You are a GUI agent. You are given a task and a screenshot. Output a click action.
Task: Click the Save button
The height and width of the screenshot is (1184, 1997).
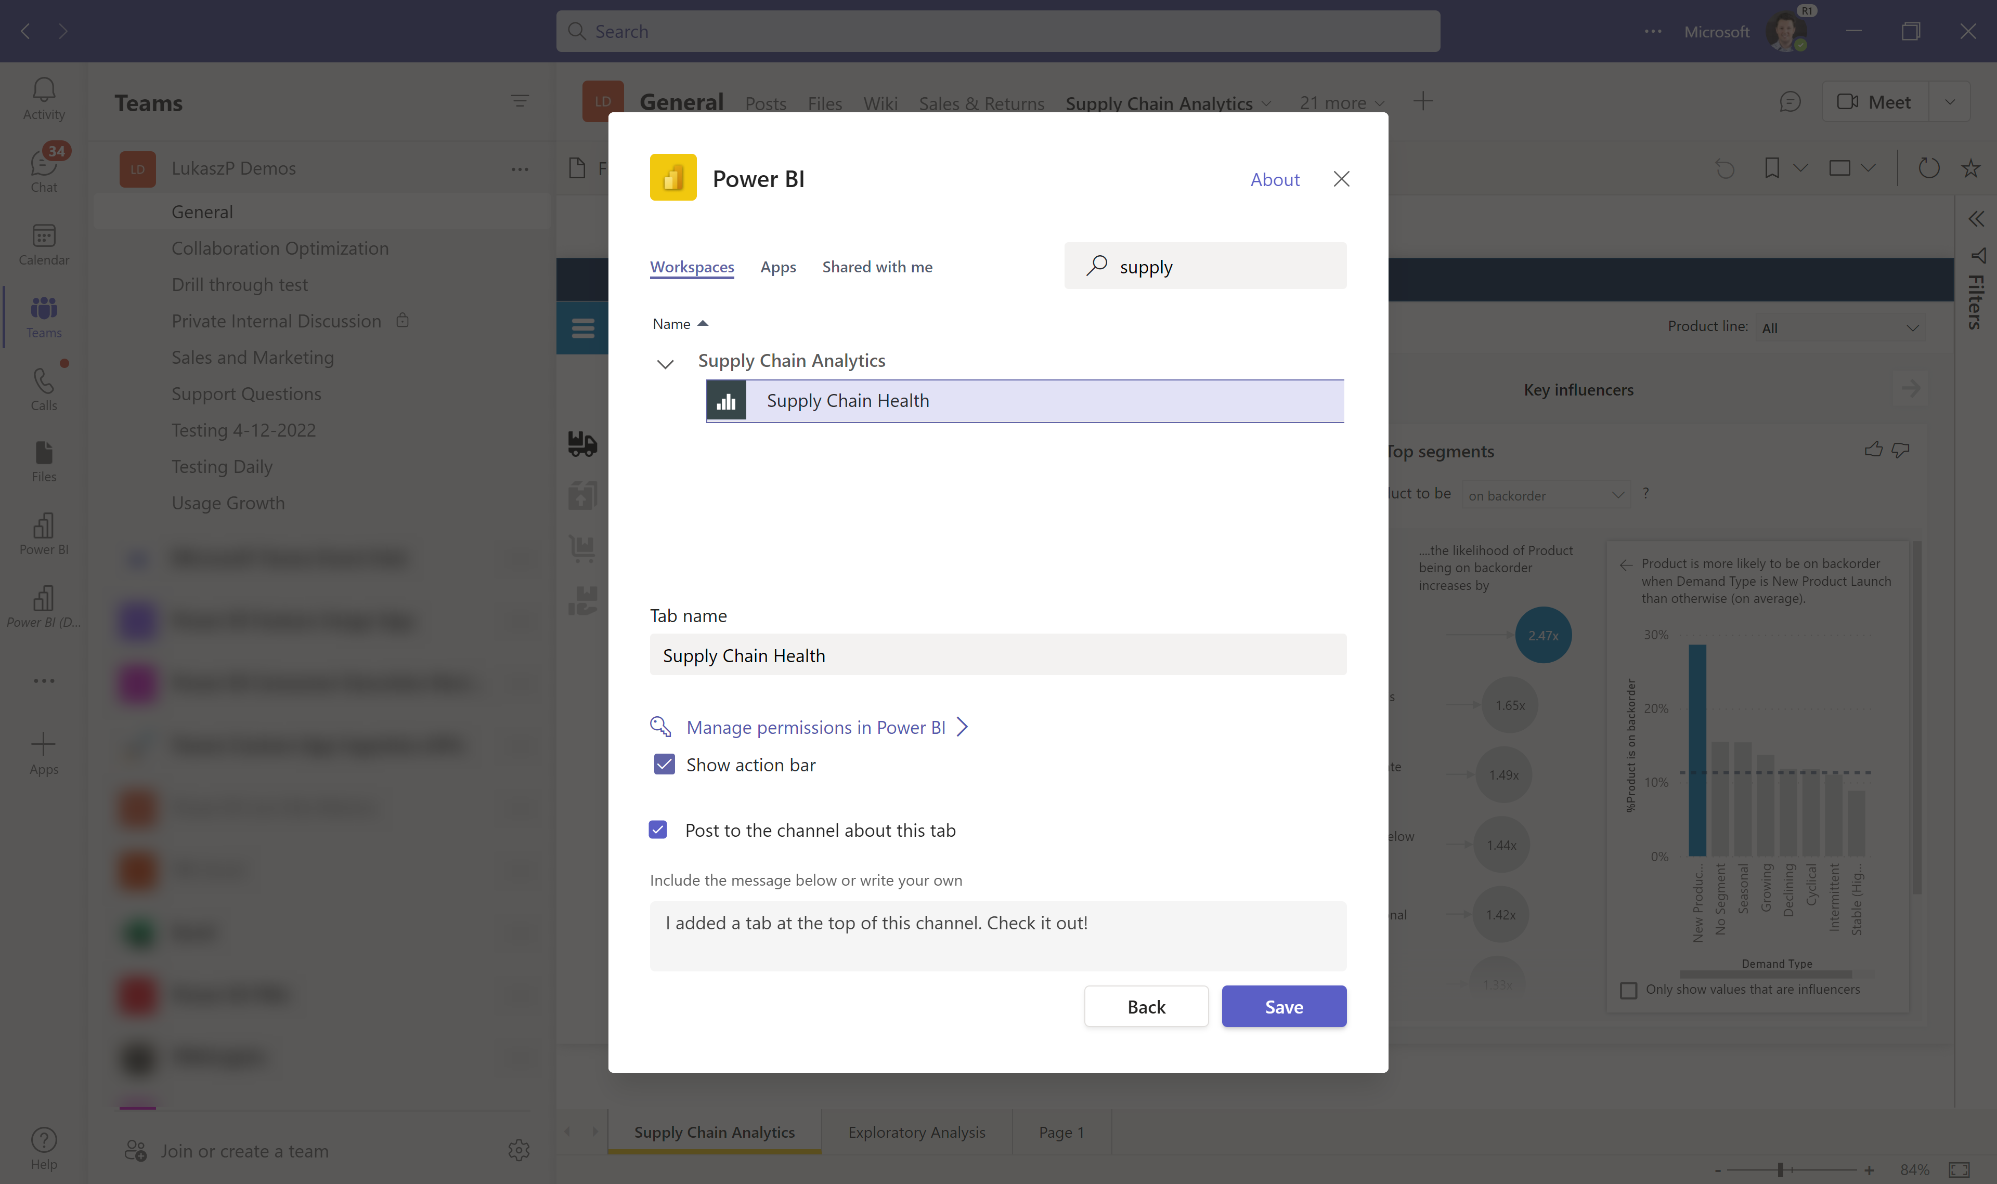pos(1282,1006)
